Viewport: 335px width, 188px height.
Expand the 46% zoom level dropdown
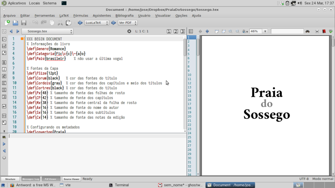265,31
